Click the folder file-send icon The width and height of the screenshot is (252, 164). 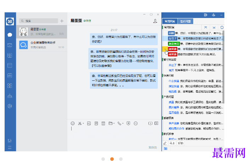[111, 123]
